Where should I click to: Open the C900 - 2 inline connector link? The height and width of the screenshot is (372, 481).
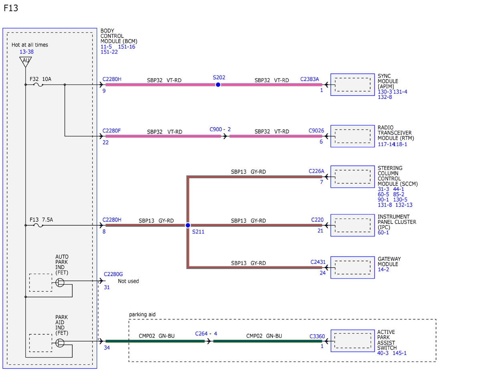coord(220,129)
